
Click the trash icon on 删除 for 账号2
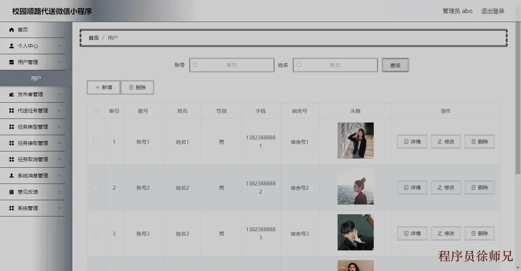474,188
